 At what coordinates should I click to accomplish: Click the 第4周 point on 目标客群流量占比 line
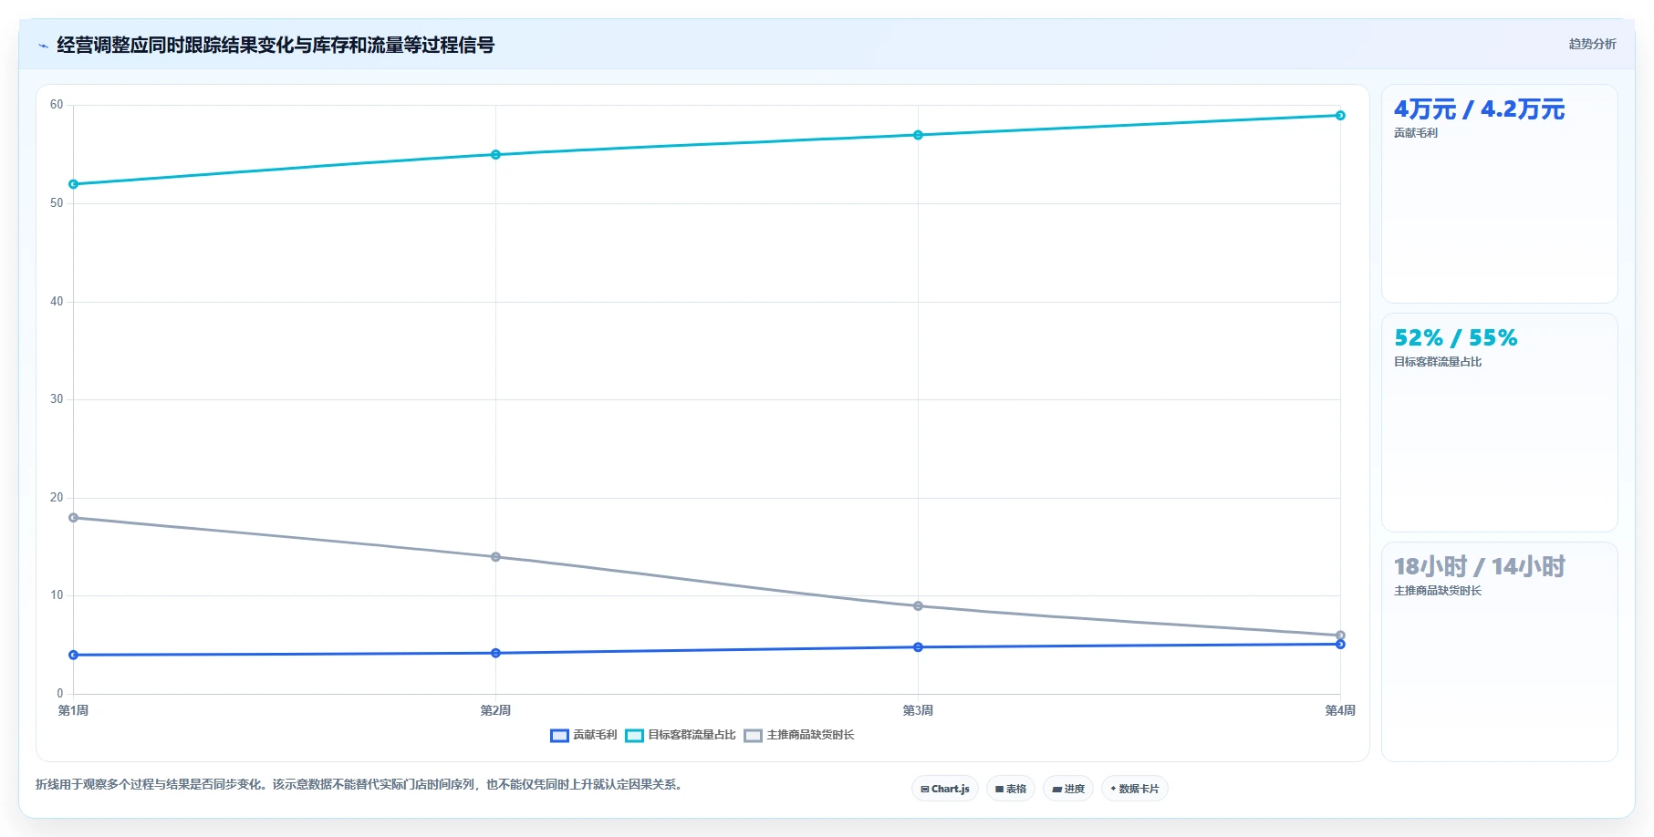click(x=1340, y=116)
